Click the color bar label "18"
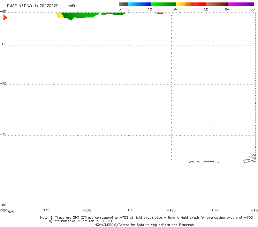This screenshot has height=227, width=258. (150, 9)
